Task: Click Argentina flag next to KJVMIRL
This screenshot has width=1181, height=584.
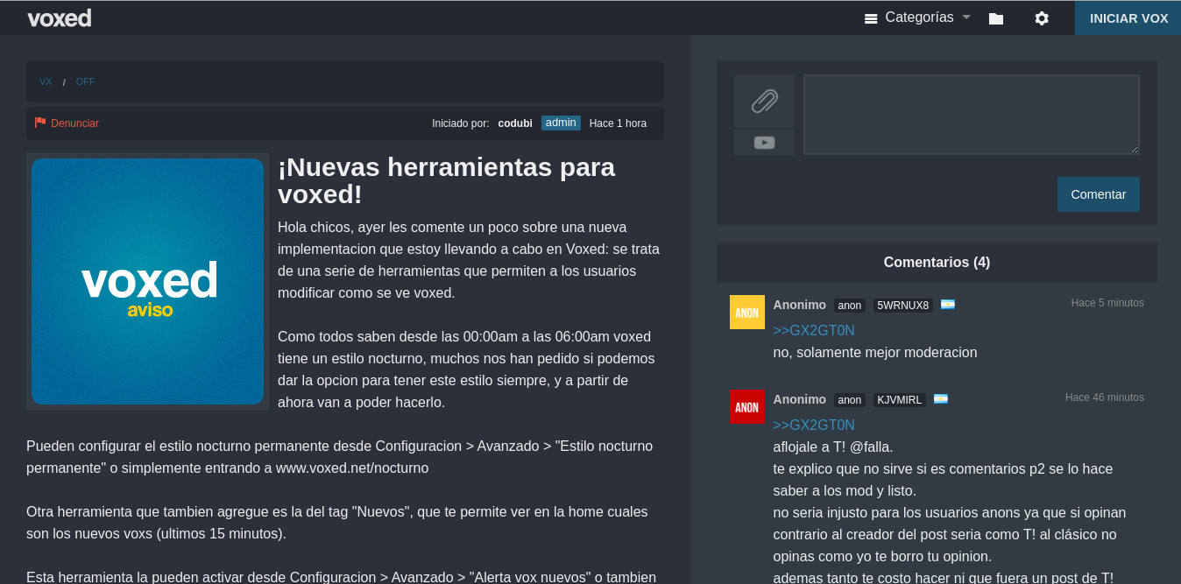Action: [940, 399]
